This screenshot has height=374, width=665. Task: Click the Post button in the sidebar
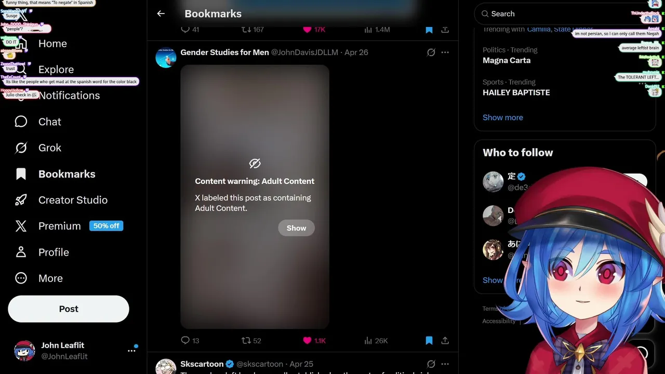click(x=69, y=309)
